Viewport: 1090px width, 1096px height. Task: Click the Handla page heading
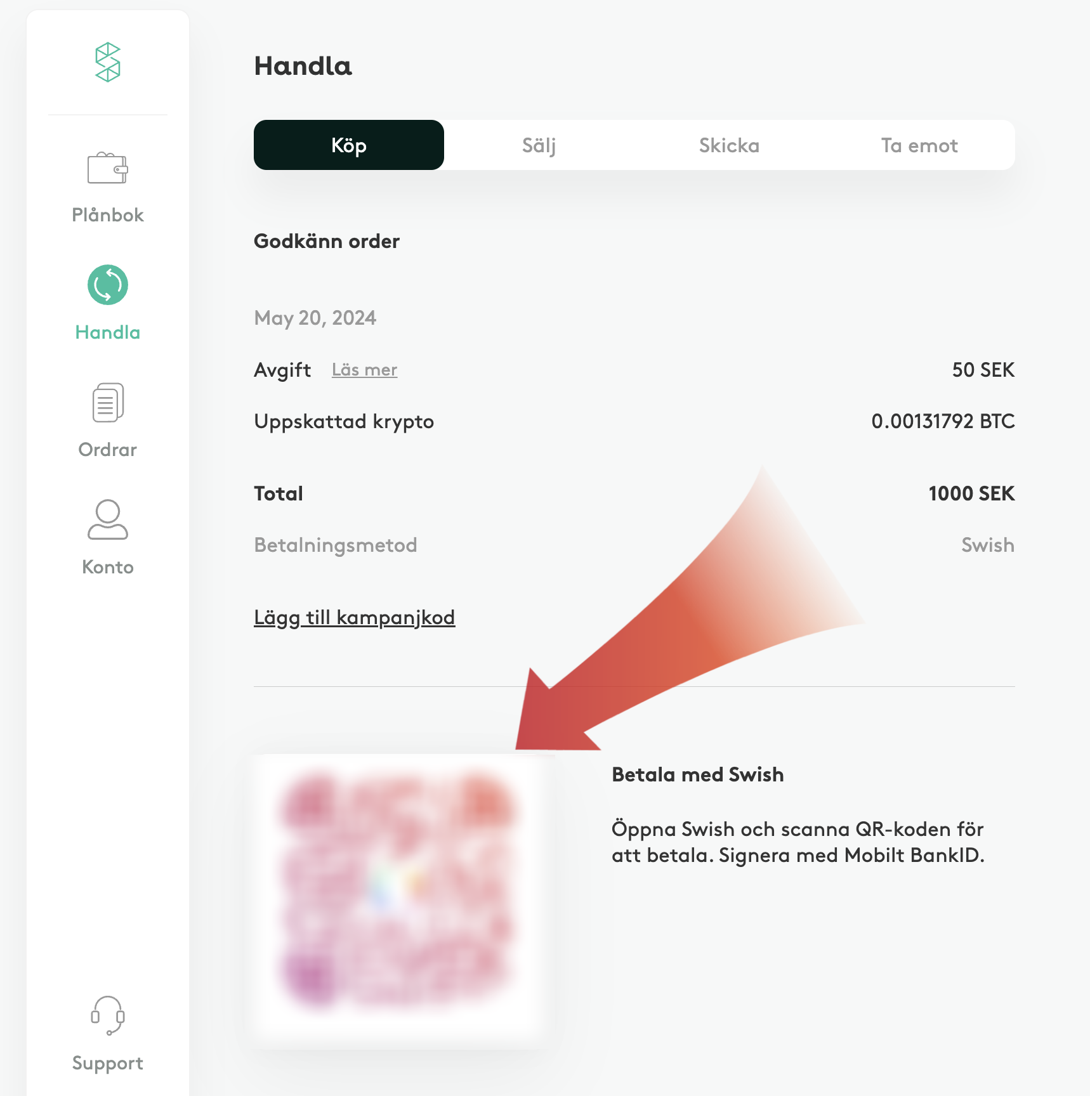click(x=303, y=66)
